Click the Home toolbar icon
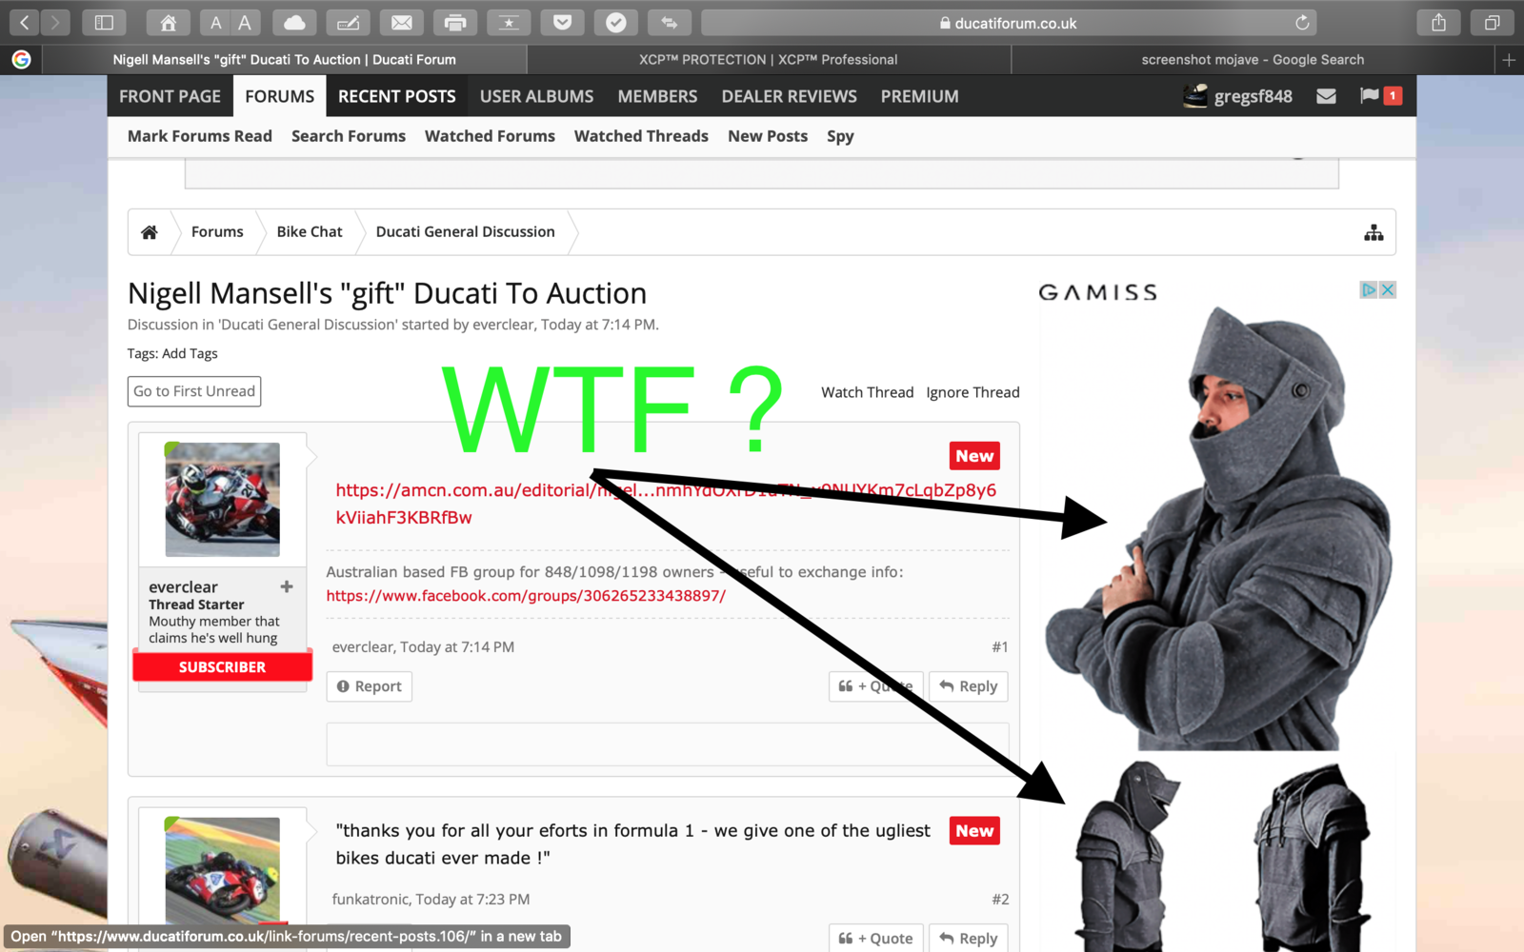 click(x=168, y=23)
